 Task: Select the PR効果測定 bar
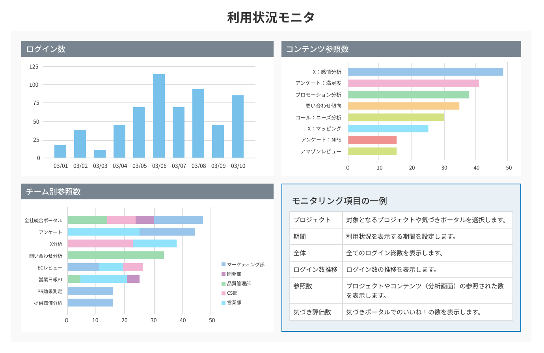90,291
